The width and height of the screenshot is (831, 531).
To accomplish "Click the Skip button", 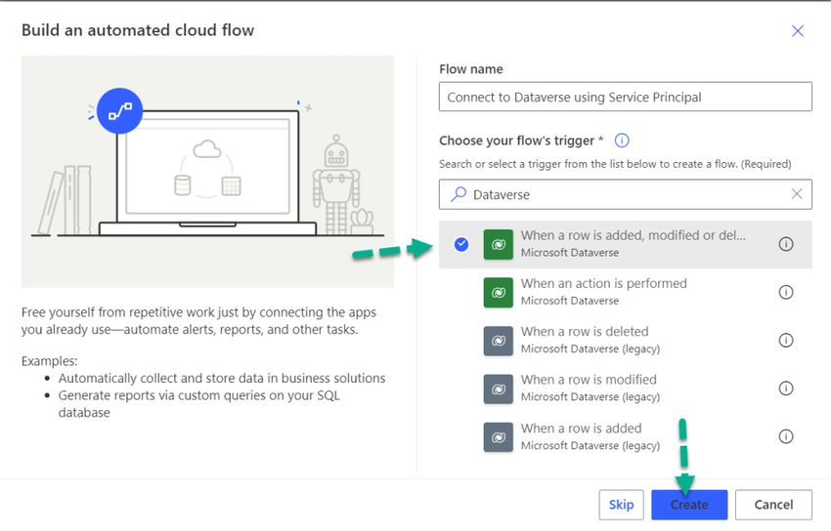I will pos(621,505).
